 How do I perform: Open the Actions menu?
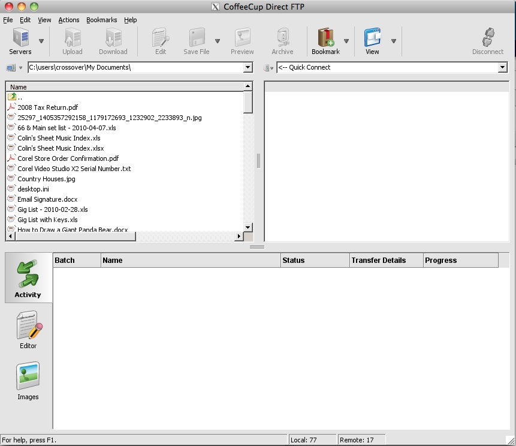click(68, 20)
